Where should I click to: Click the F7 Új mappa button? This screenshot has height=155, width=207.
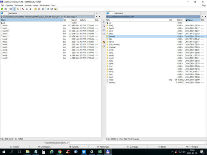(x=133, y=147)
